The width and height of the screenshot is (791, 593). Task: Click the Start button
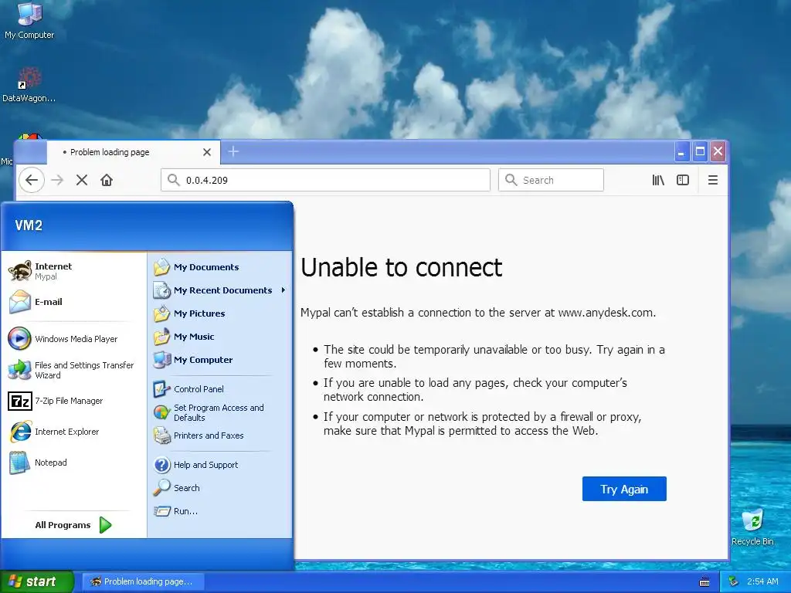(x=36, y=581)
